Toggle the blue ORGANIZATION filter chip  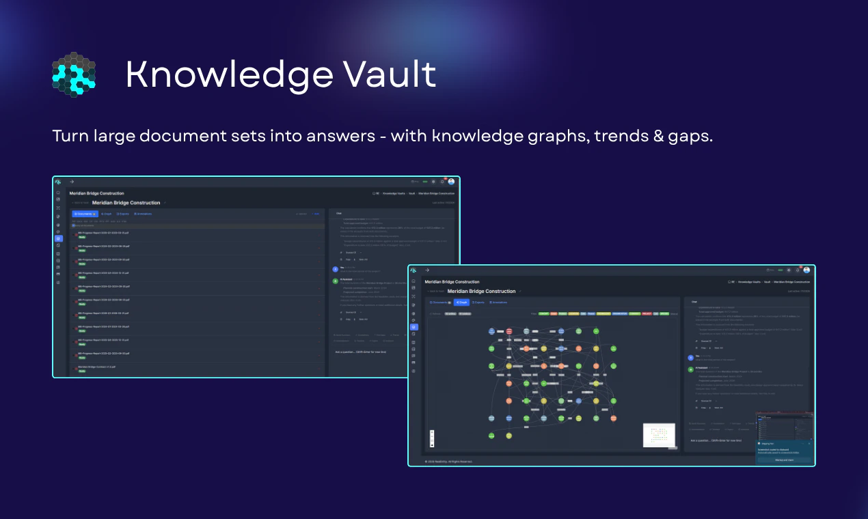point(620,314)
